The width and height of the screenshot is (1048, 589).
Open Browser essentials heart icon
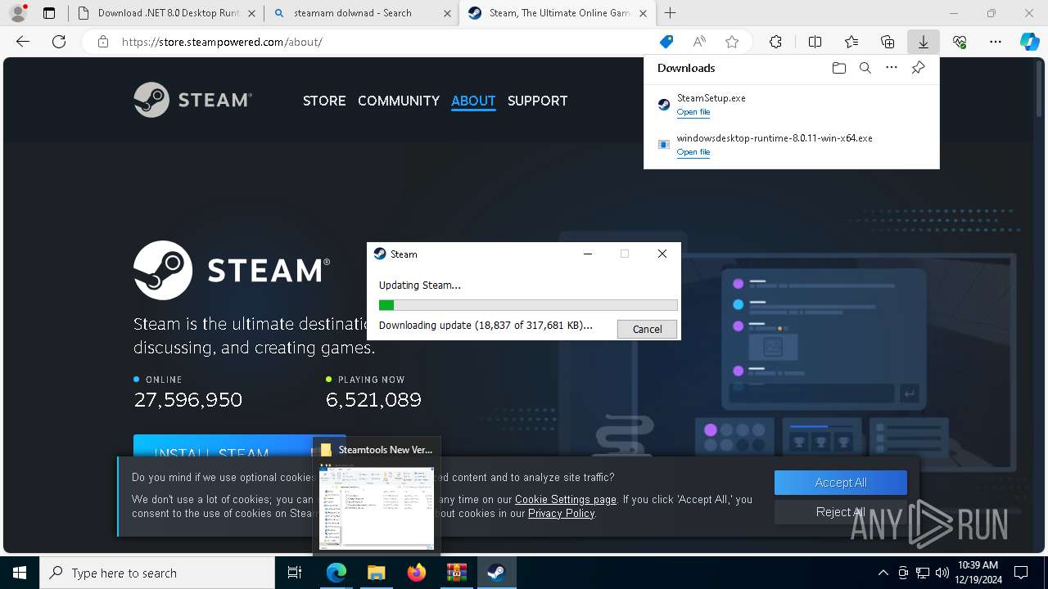(x=960, y=42)
